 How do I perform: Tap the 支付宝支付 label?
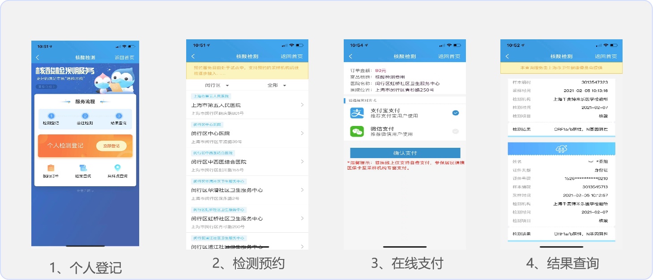coord(385,110)
